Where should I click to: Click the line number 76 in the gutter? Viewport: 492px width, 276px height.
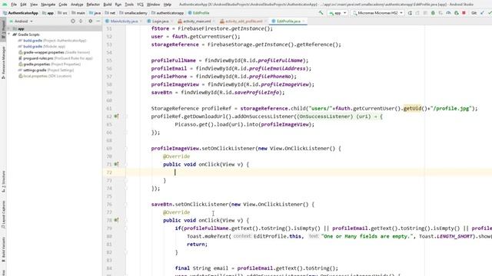(x=109, y=205)
